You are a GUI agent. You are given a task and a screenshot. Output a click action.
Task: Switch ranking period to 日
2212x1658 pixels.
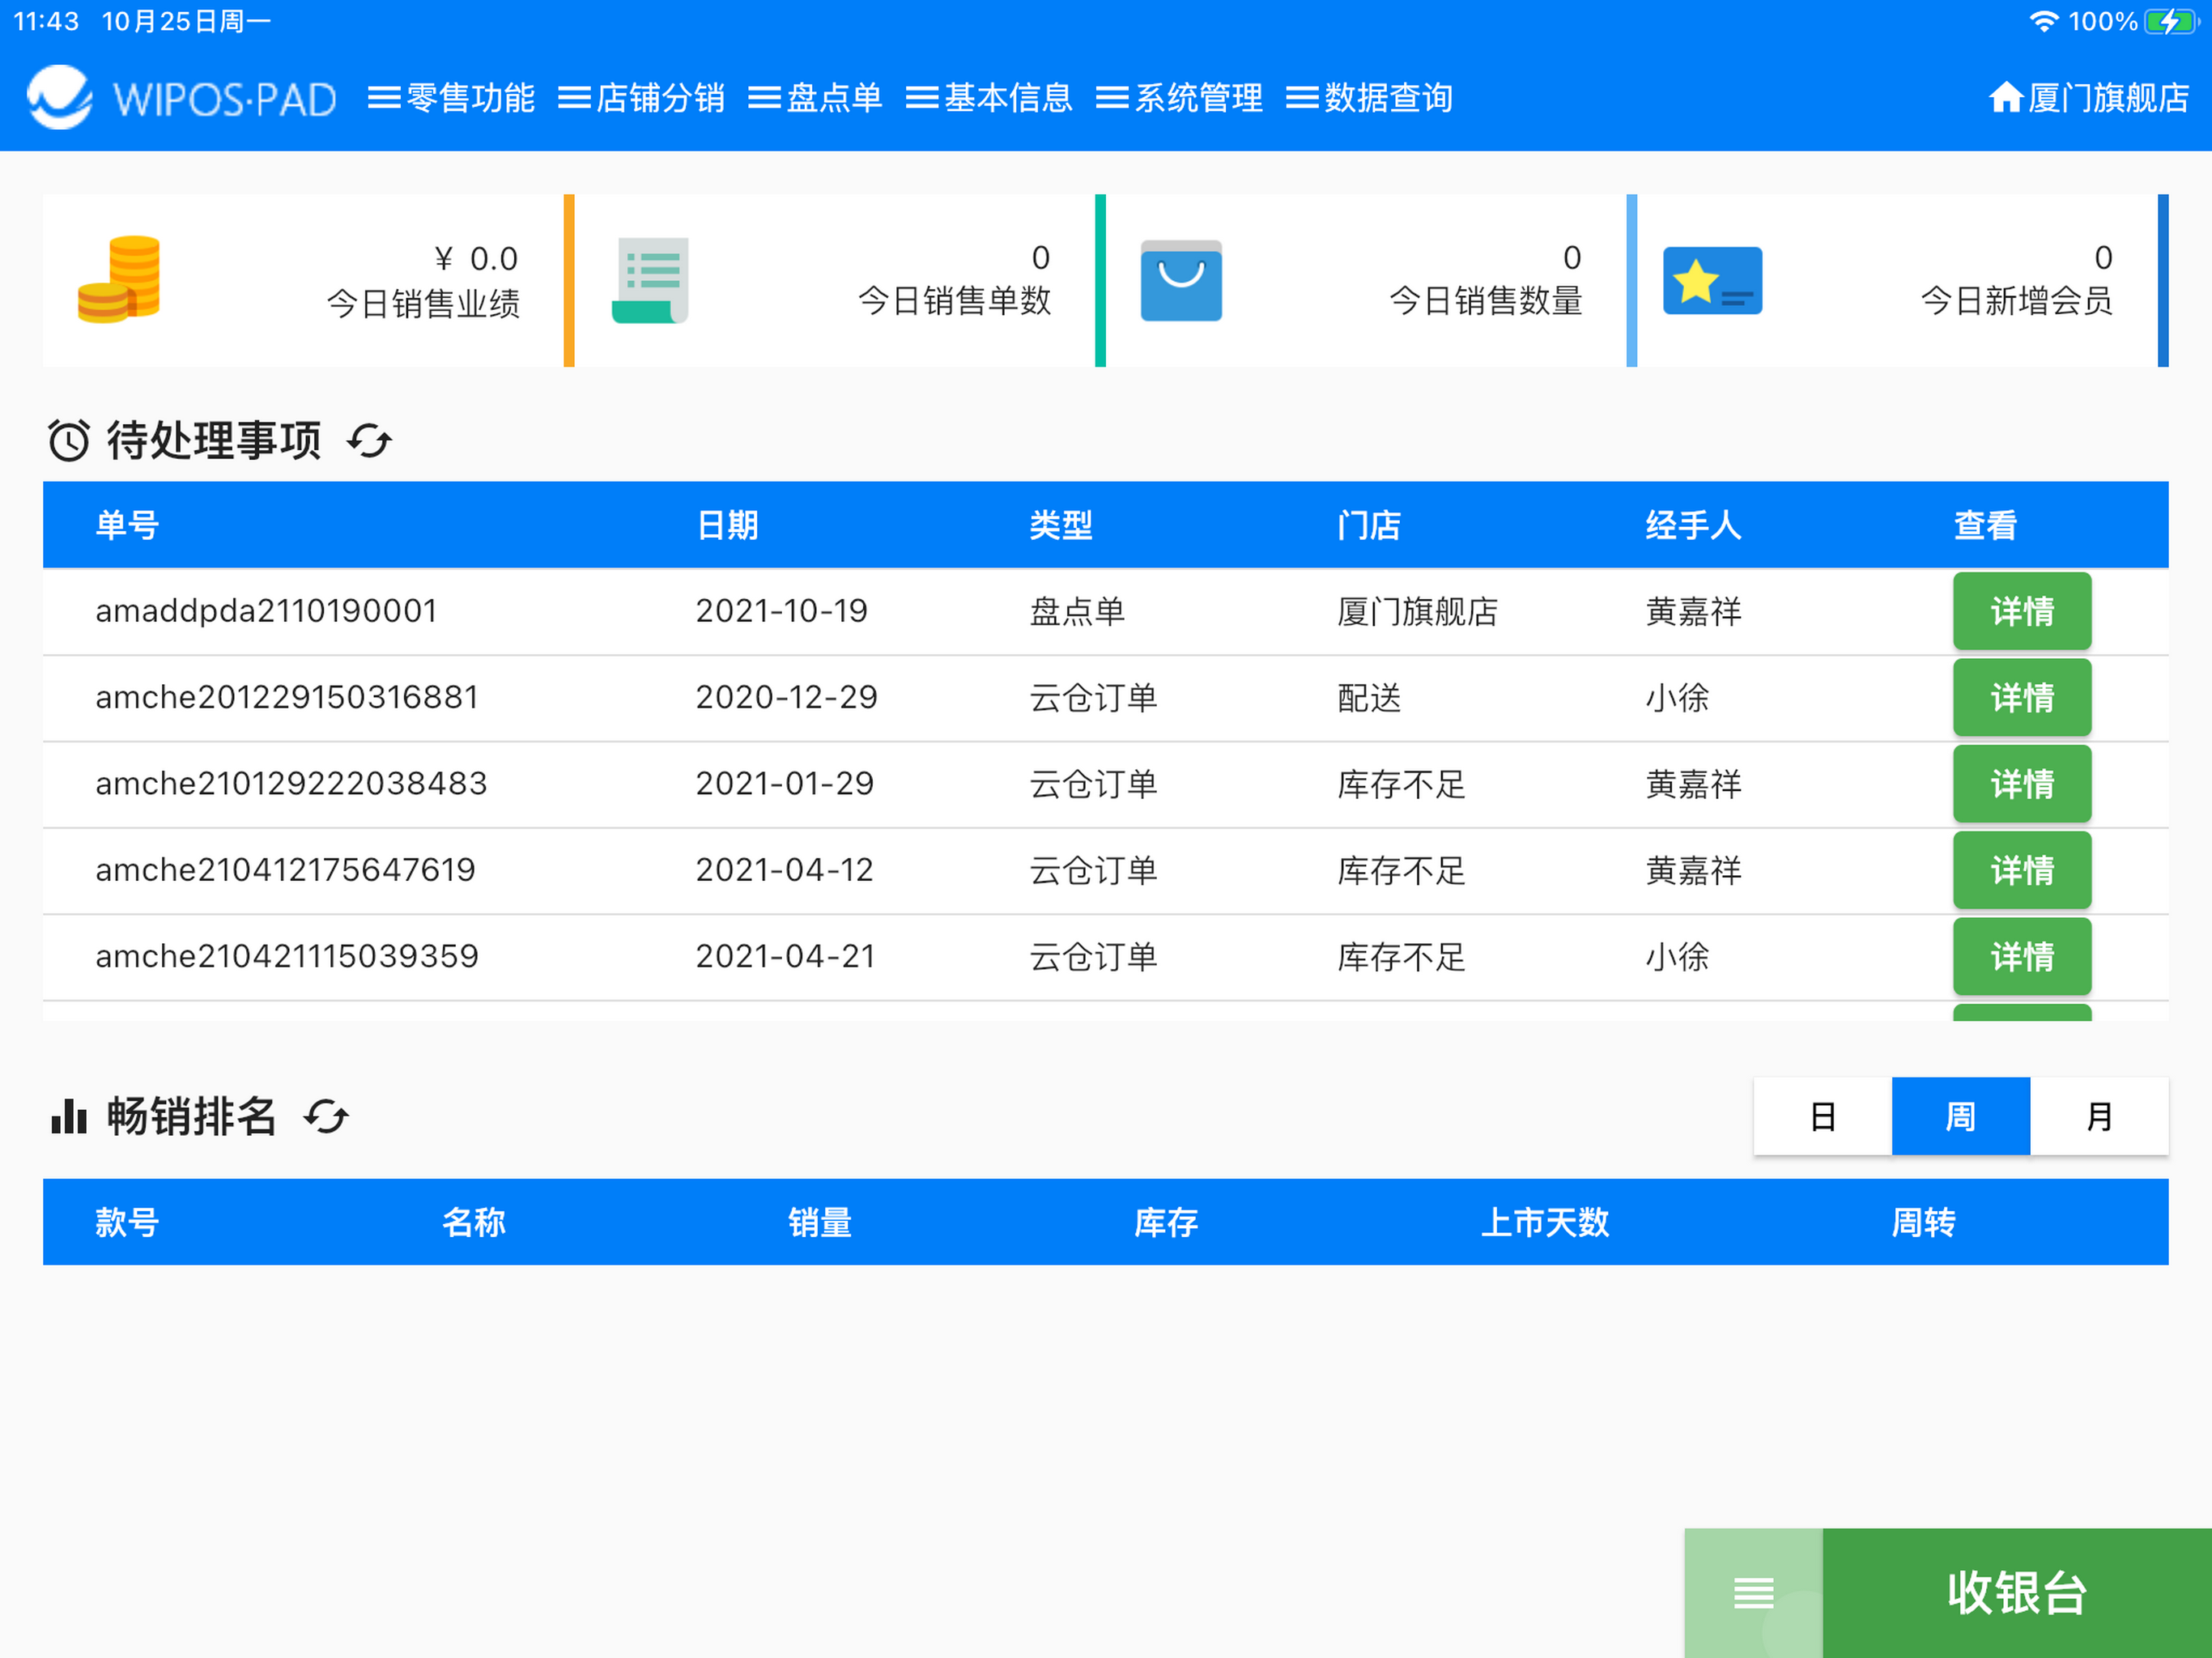pos(1822,1116)
